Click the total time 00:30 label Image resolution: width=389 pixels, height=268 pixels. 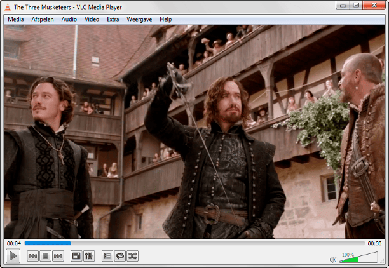coord(374,243)
